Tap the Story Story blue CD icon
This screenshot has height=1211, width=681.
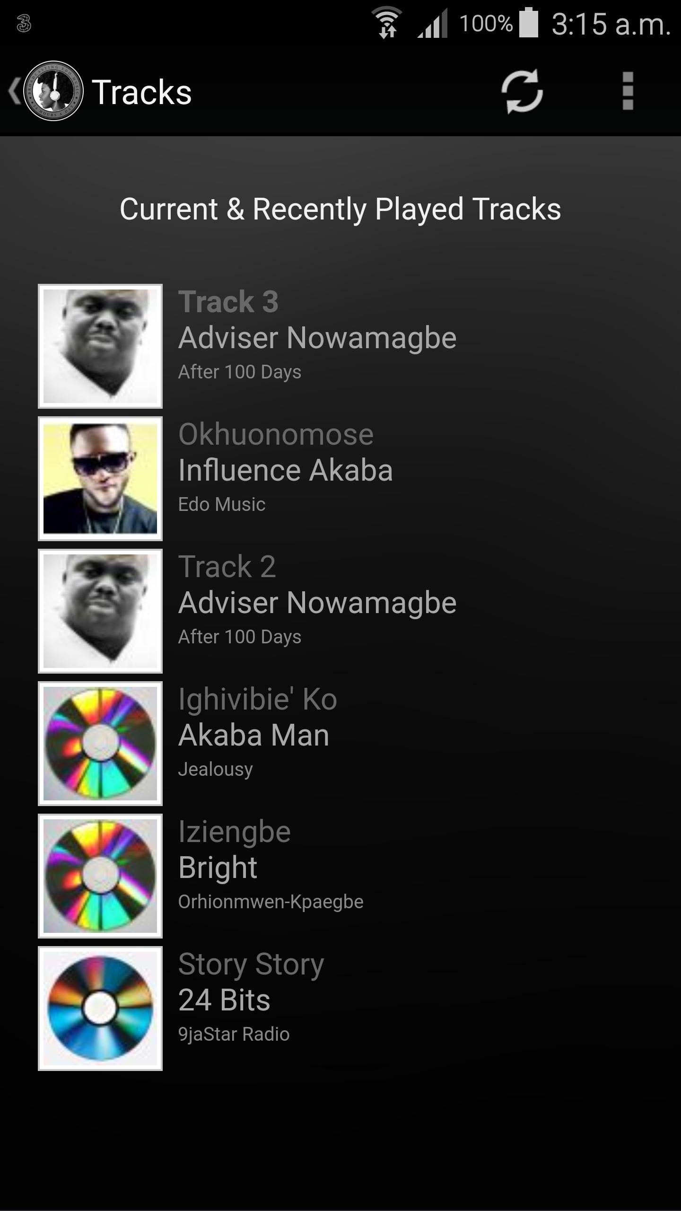tap(100, 1009)
